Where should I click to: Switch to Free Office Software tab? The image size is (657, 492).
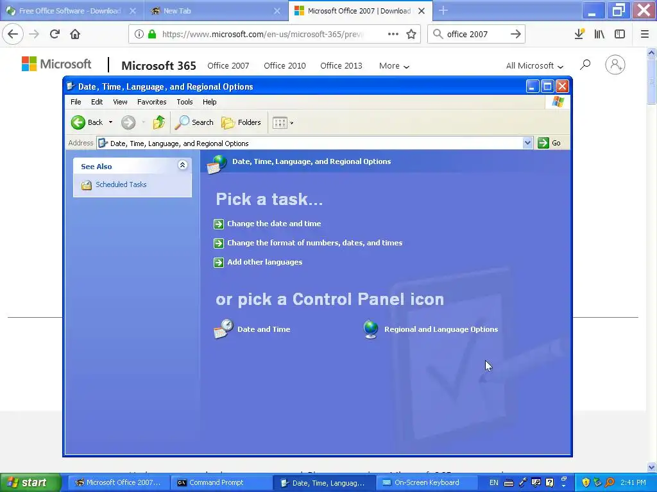71,11
